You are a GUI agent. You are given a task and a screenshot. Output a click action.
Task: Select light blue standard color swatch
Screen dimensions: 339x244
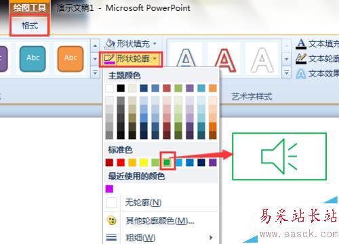pos(178,163)
